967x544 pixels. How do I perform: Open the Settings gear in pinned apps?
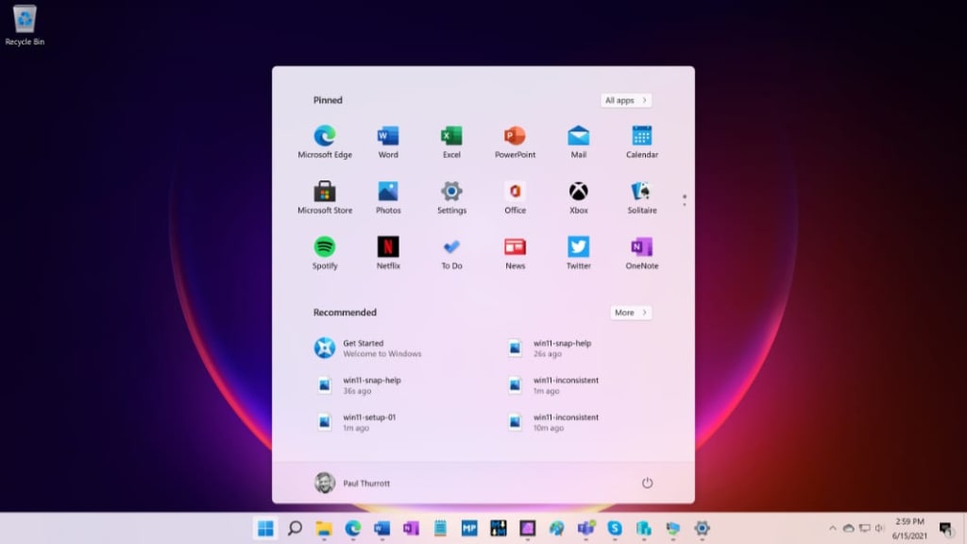(451, 197)
